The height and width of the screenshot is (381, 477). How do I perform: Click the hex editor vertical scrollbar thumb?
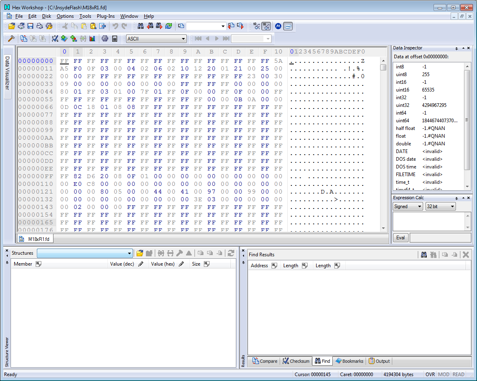(x=383, y=67)
